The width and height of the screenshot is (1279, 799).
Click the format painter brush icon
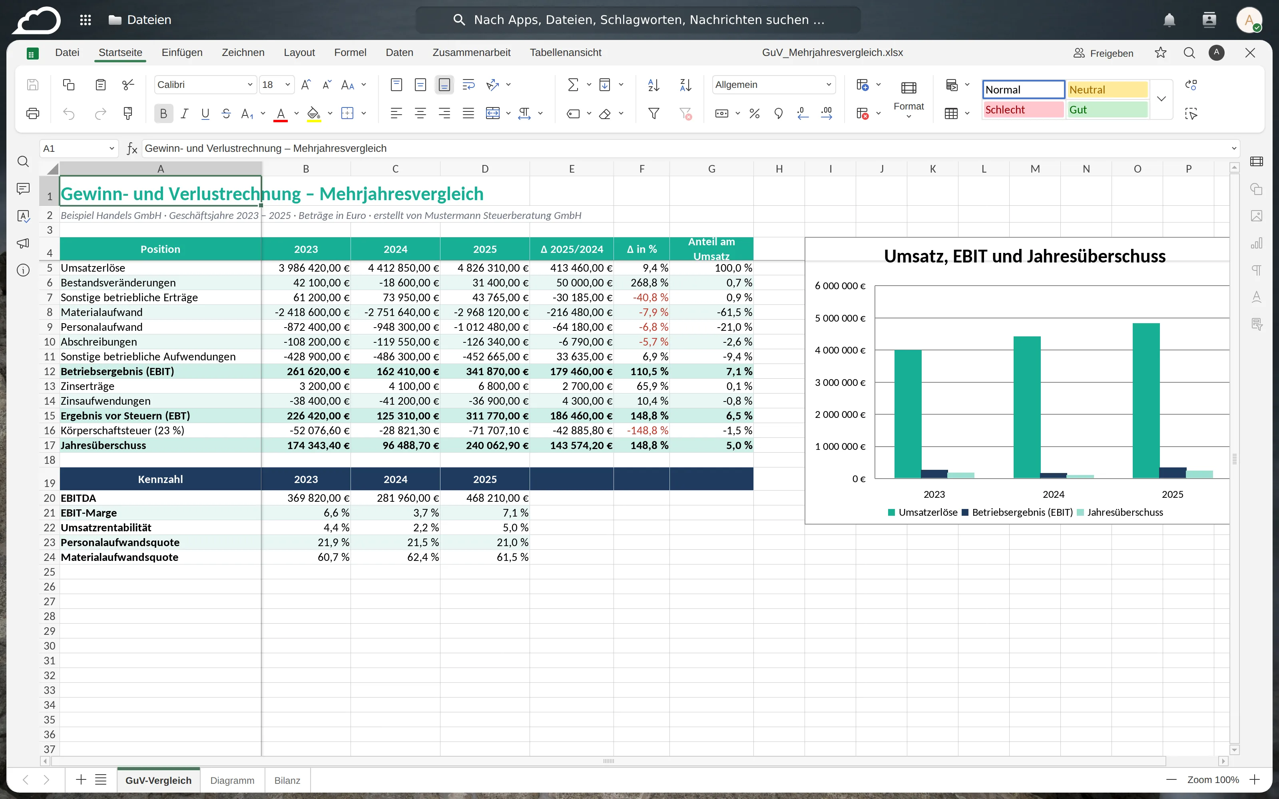click(128, 113)
